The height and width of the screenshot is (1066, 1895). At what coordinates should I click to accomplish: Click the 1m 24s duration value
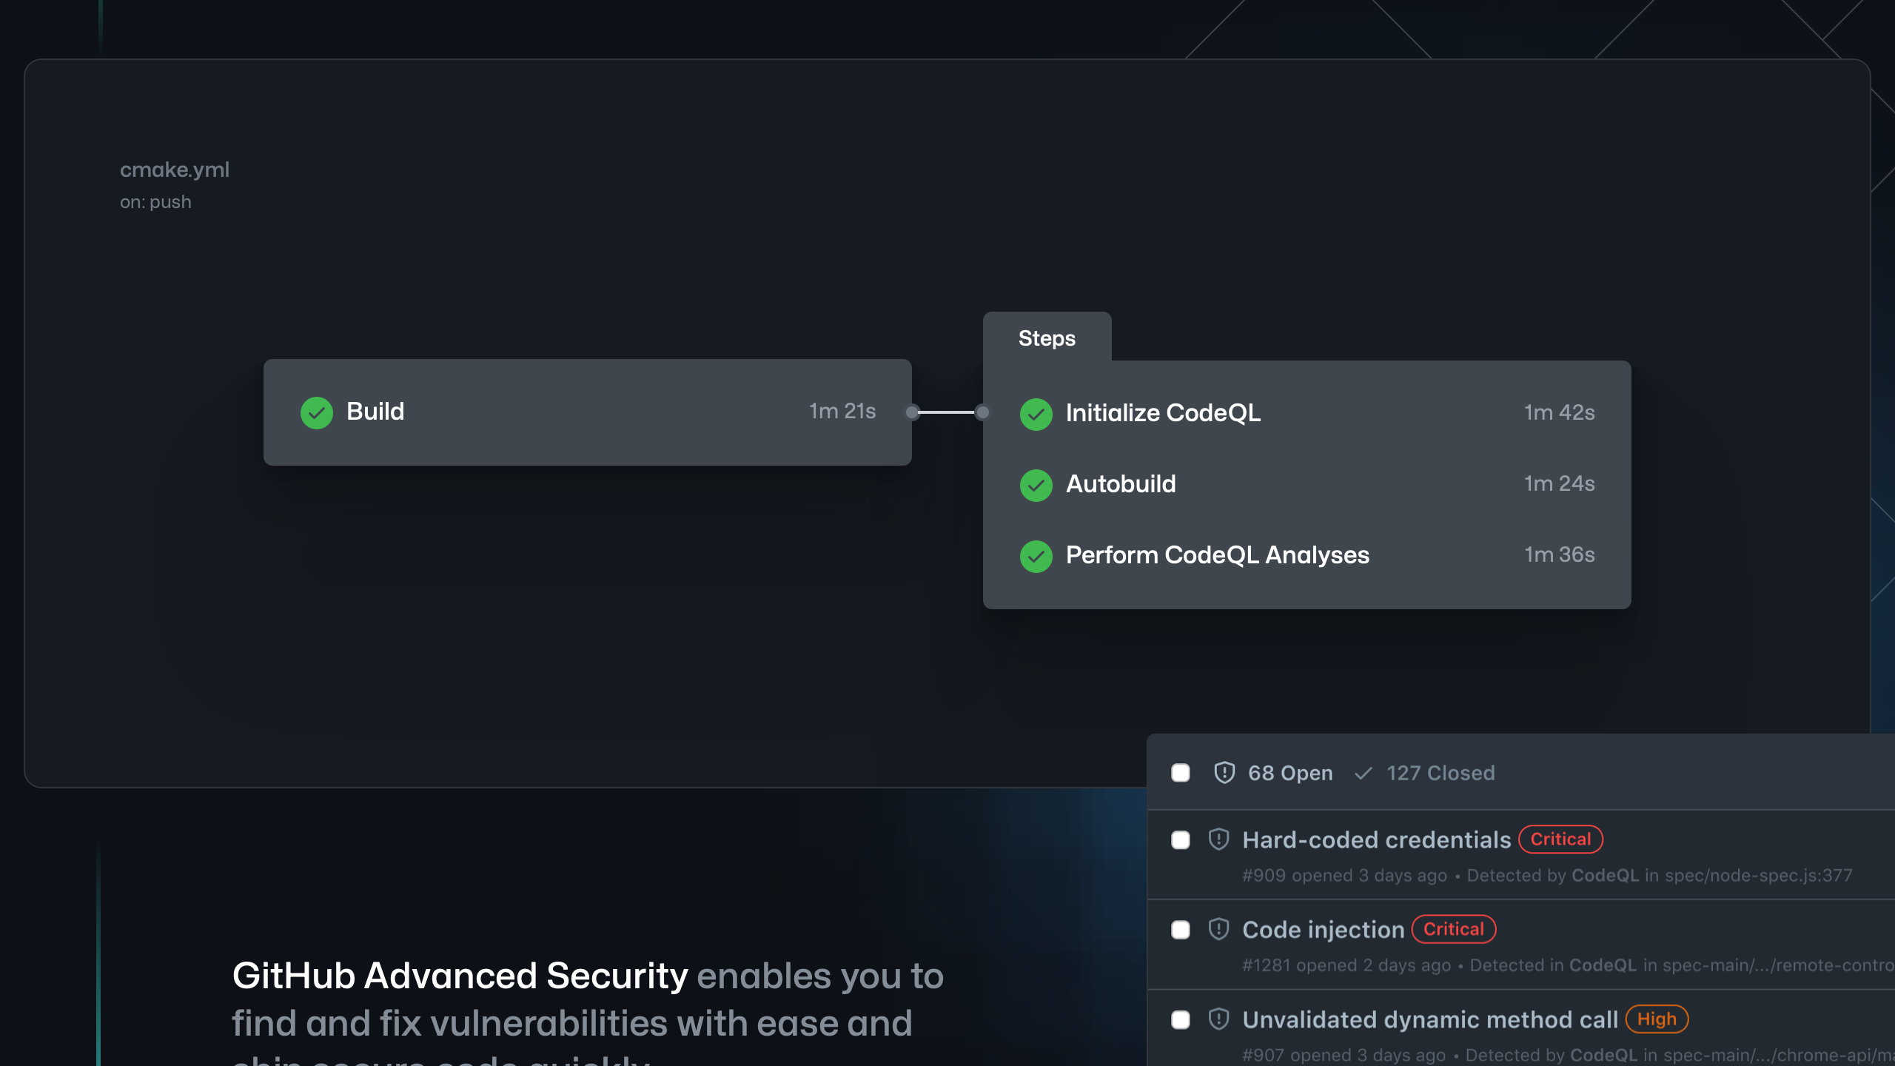(x=1560, y=484)
